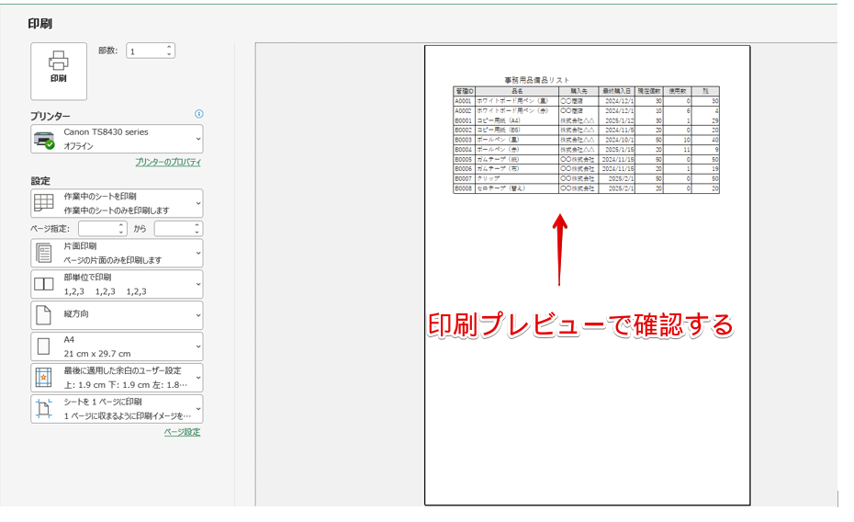Click the 印刷 page heading
854x522 pixels.
[x=39, y=23]
